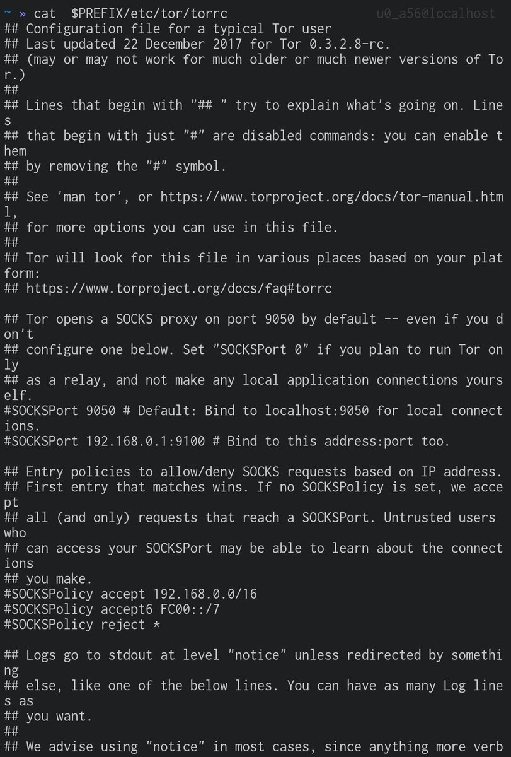Click "Configuration file for a typical Tor user"
Image resolution: width=511 pixels, height=757 pixels.
178,29
